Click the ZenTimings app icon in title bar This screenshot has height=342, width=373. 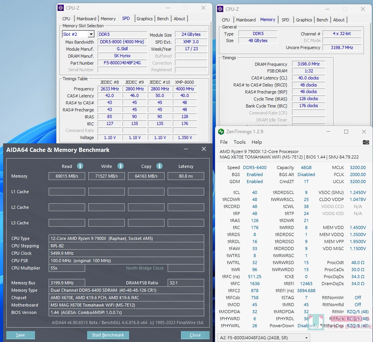pos(221,132)
